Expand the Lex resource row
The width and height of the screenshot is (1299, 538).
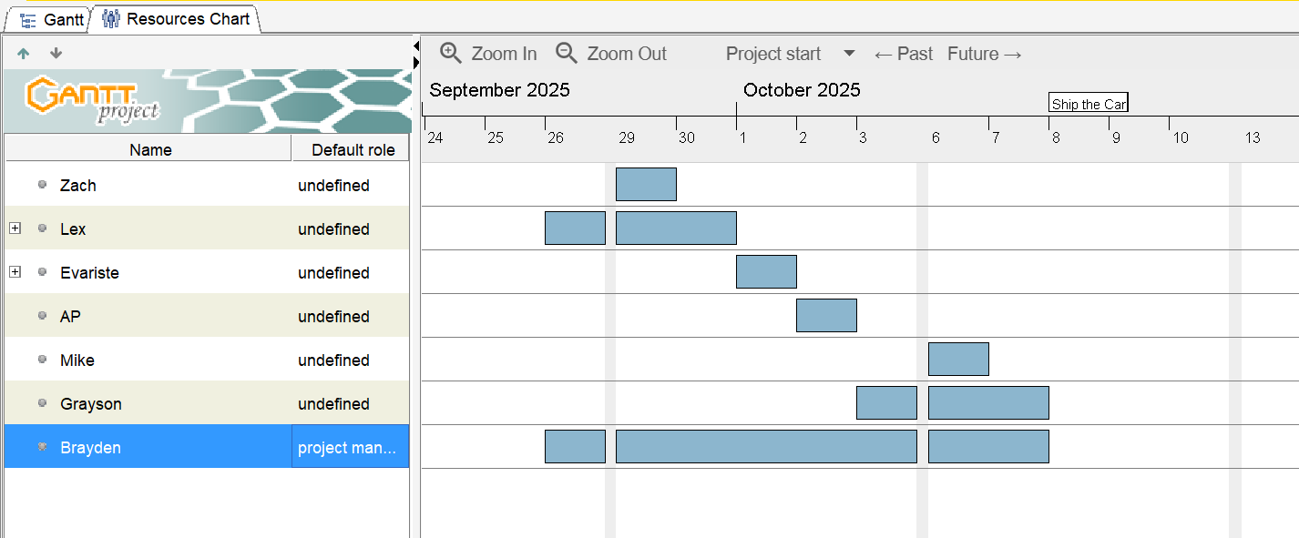[x=15, y=228]
